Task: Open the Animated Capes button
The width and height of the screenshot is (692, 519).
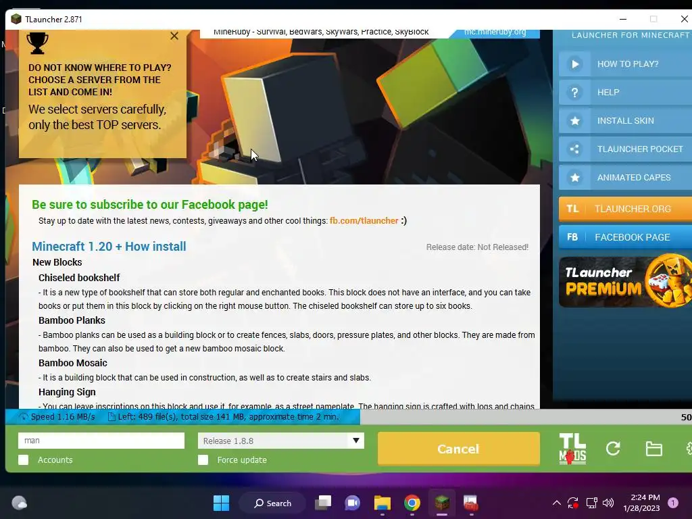Action: [x=625, y=178]
